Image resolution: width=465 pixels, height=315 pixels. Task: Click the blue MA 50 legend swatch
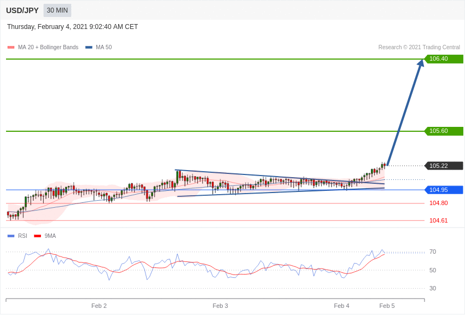pos(89,48)
